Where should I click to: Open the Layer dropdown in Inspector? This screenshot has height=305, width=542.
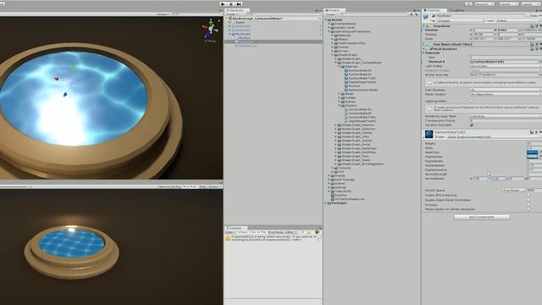pyautogui.click(x=518, y=20)
